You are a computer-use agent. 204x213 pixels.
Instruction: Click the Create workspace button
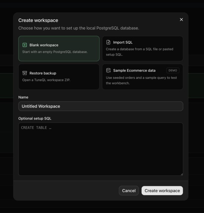tap(162, 191)
